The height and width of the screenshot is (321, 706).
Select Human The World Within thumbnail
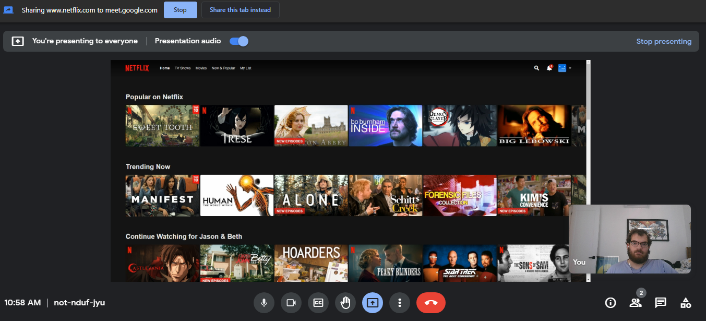(237, 196)
